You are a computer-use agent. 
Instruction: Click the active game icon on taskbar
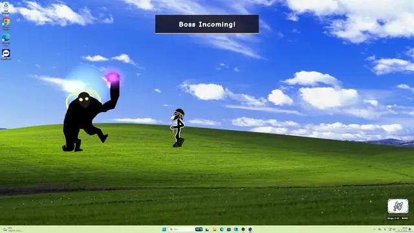point(250,229)
